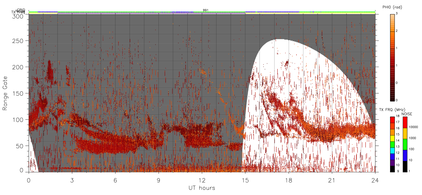422x195 pixels.
Task: Click the 'UT hours' axis title
Action: click(201, 188)
